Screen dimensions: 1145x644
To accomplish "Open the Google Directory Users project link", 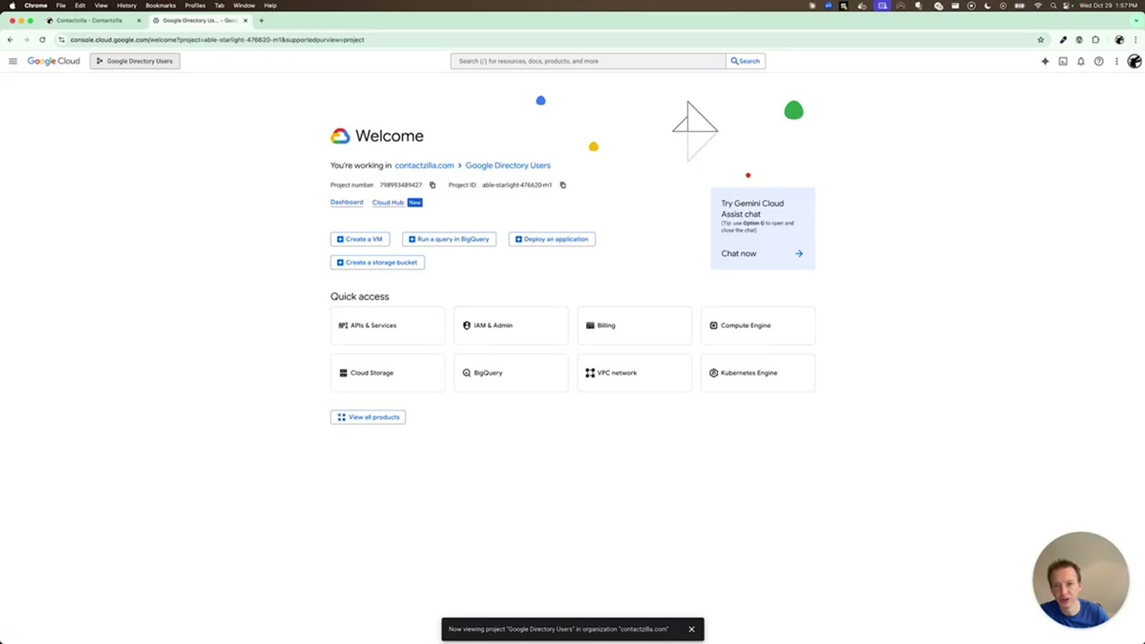I will (x=508, y=165).
